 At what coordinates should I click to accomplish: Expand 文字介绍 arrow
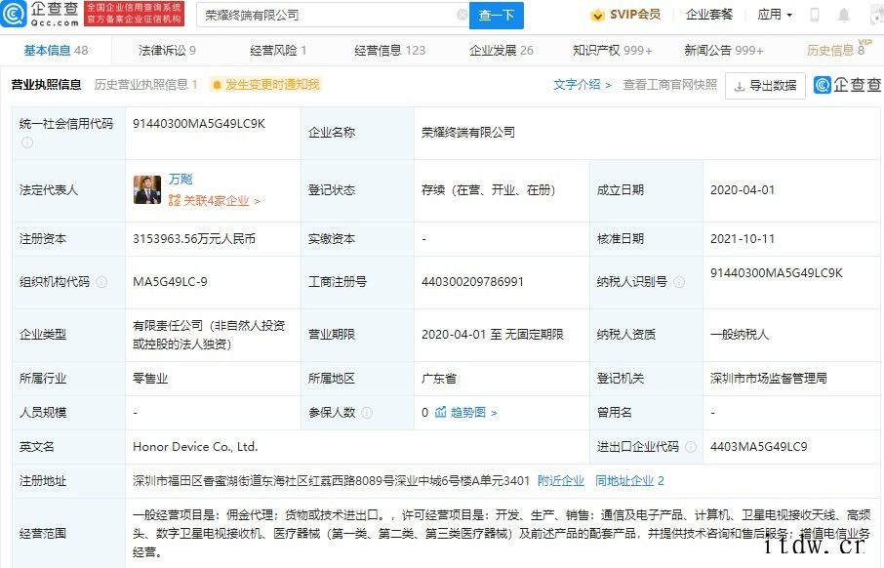(608, 85)
